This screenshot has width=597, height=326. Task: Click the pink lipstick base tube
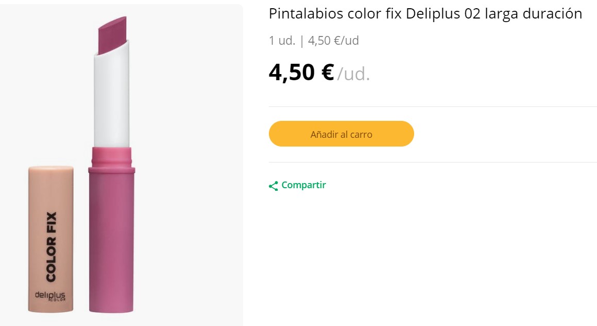click(111, 242)
